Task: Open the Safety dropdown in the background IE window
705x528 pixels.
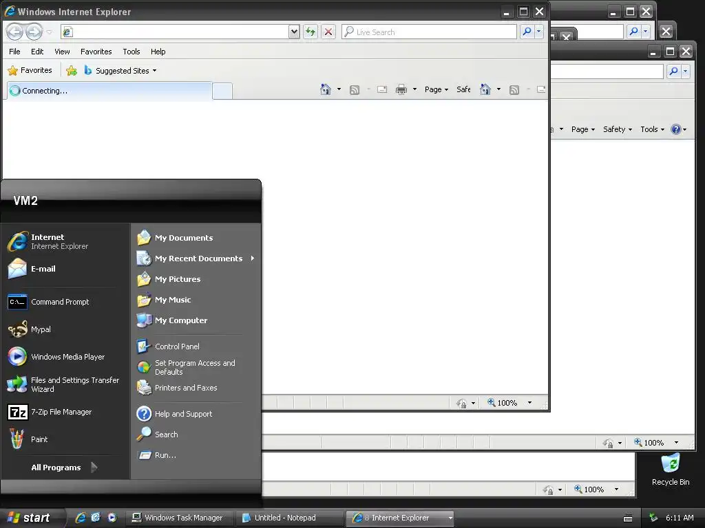Action: point(618,129)
